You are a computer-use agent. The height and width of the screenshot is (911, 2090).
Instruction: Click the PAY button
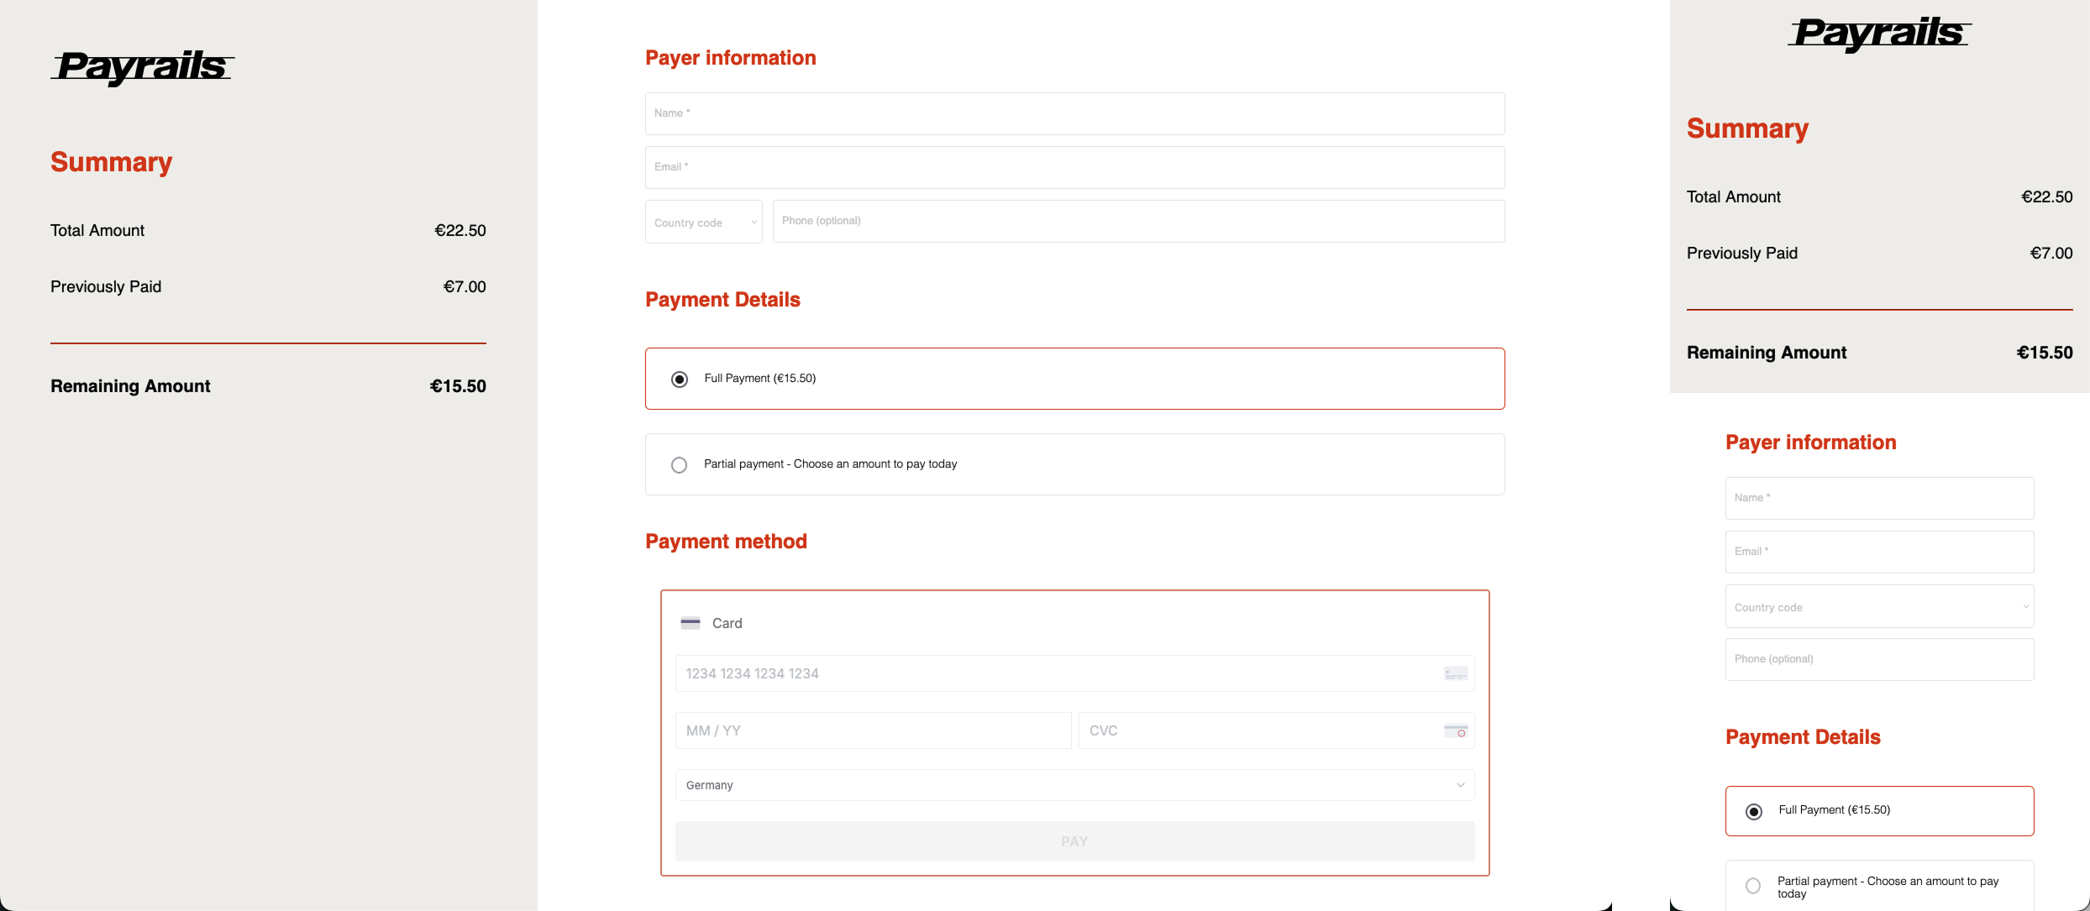pyautogui.click(x=1074, y=841)
